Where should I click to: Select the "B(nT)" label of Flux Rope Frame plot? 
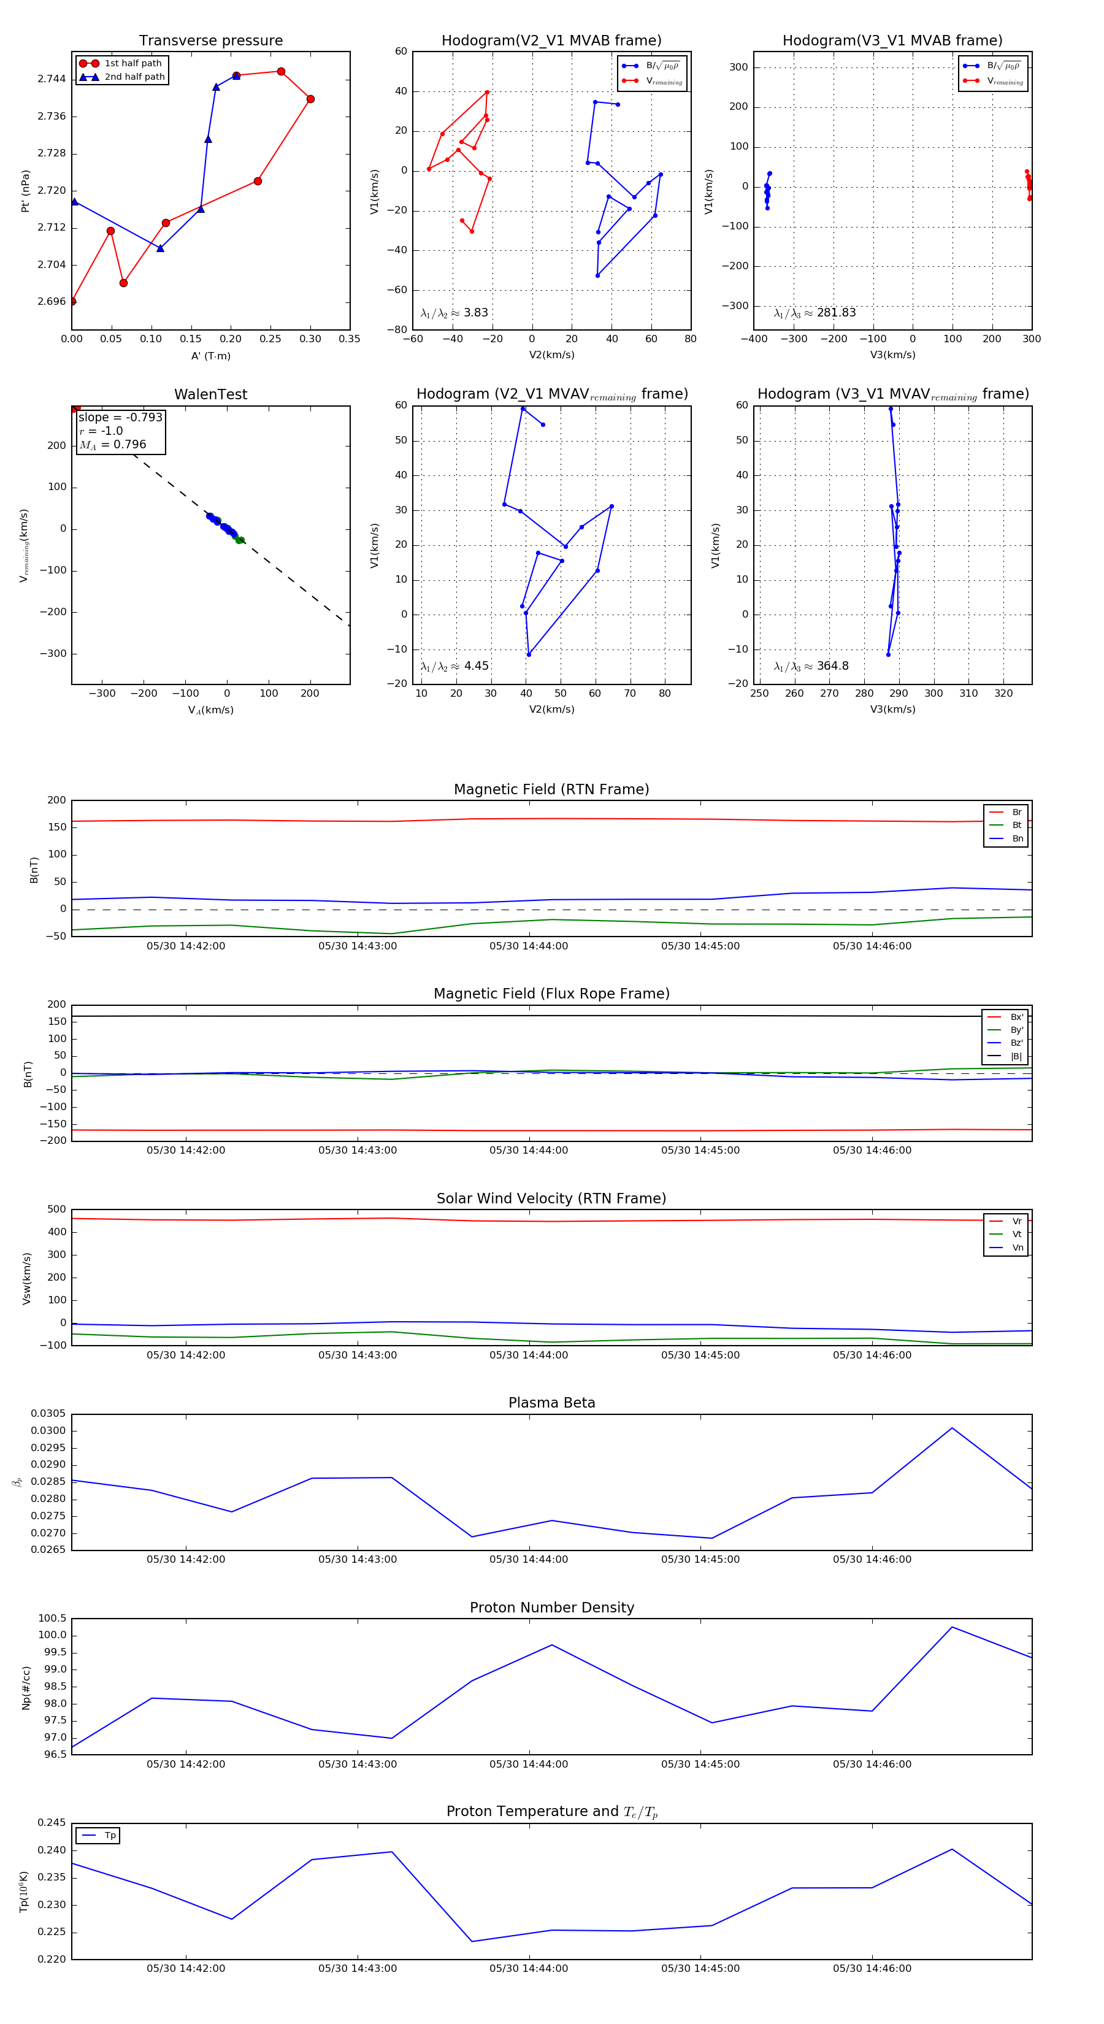(x=28, y=1074)
